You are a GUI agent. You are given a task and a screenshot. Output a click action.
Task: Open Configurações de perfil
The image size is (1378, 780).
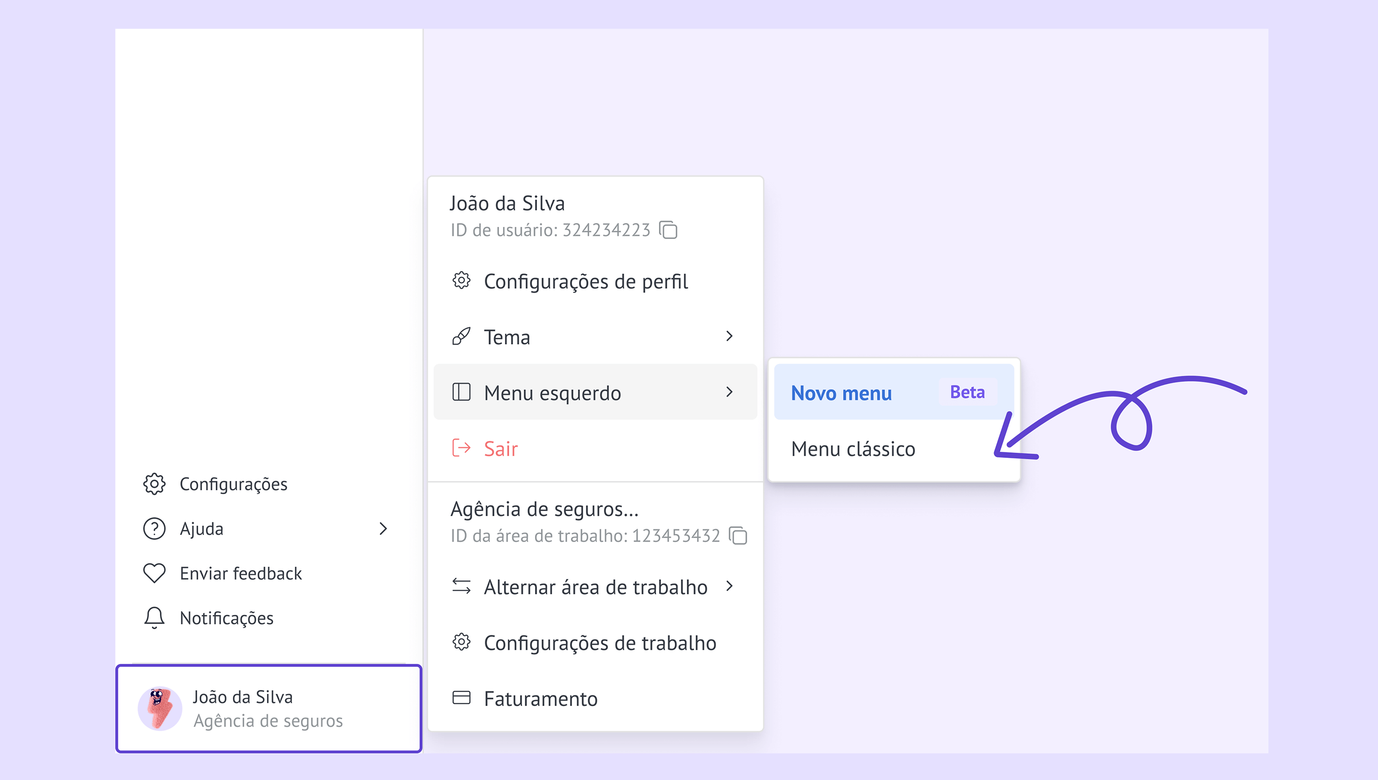pos(585,281)
